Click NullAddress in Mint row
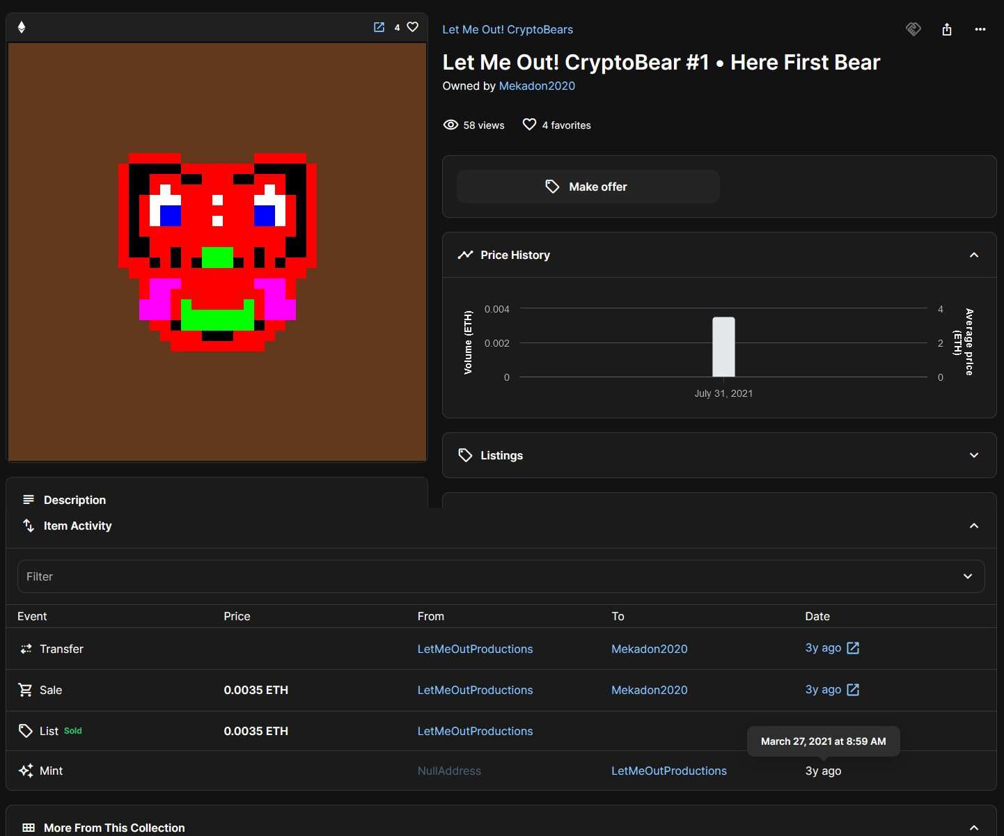Viewport: 1004px width, 836px height. (x=449, y=771)
